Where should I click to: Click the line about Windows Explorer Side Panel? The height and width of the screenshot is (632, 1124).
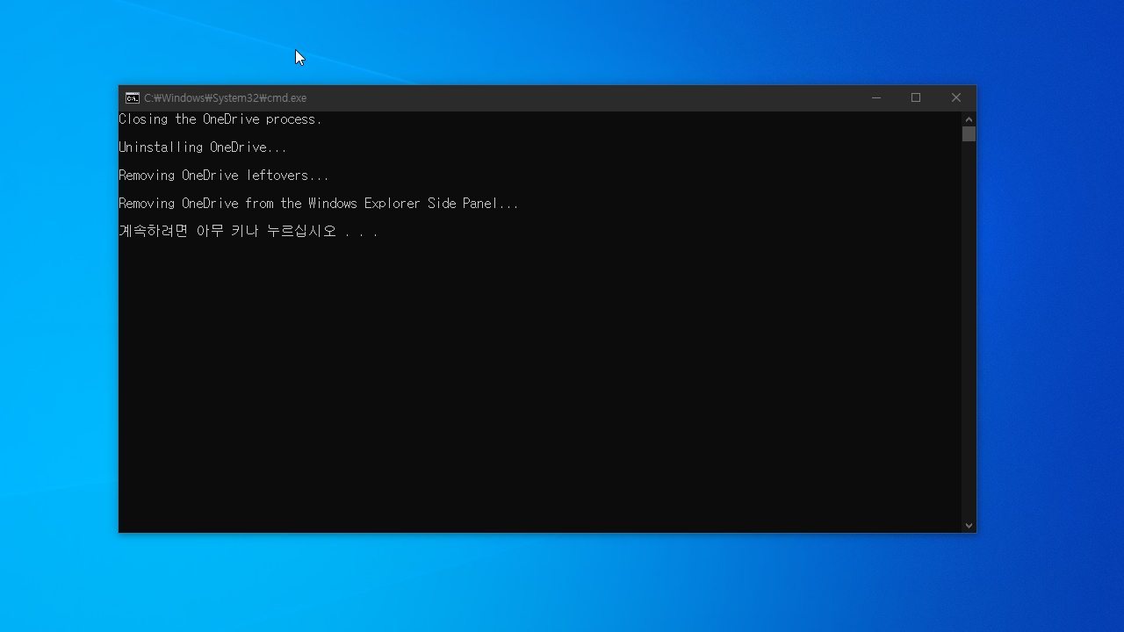pos(319,204)
